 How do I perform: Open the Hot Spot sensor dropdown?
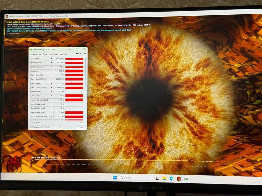coord(51,71)
